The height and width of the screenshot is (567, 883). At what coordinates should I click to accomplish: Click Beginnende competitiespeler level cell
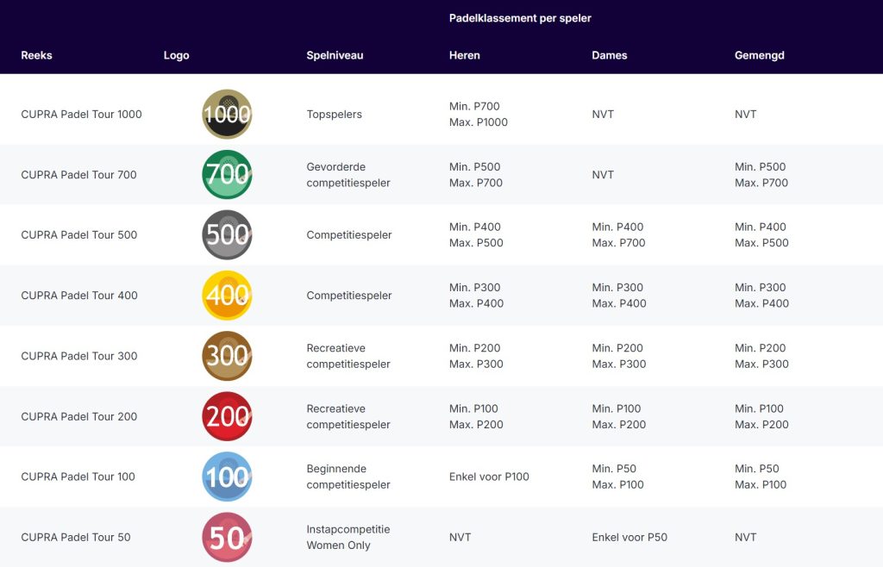348,477
